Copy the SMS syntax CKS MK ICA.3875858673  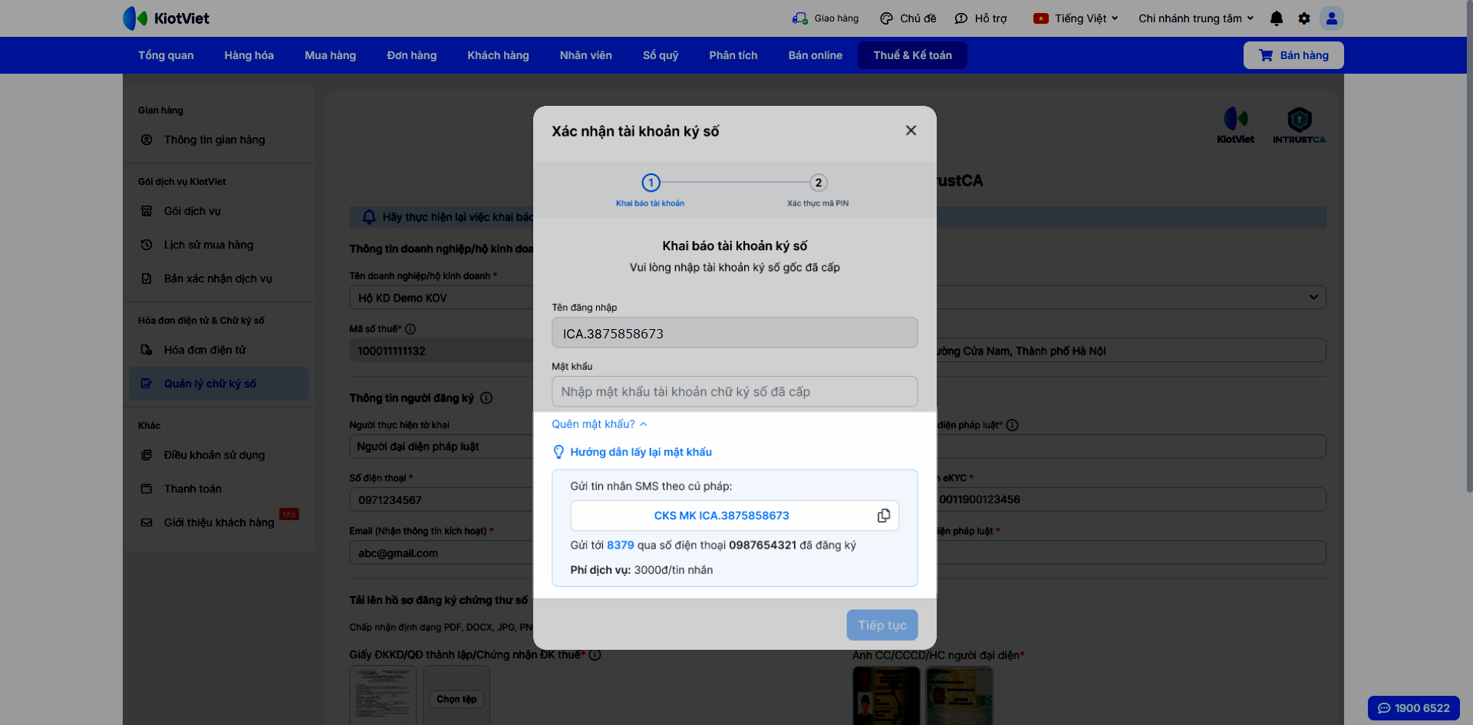coord(884,516)
